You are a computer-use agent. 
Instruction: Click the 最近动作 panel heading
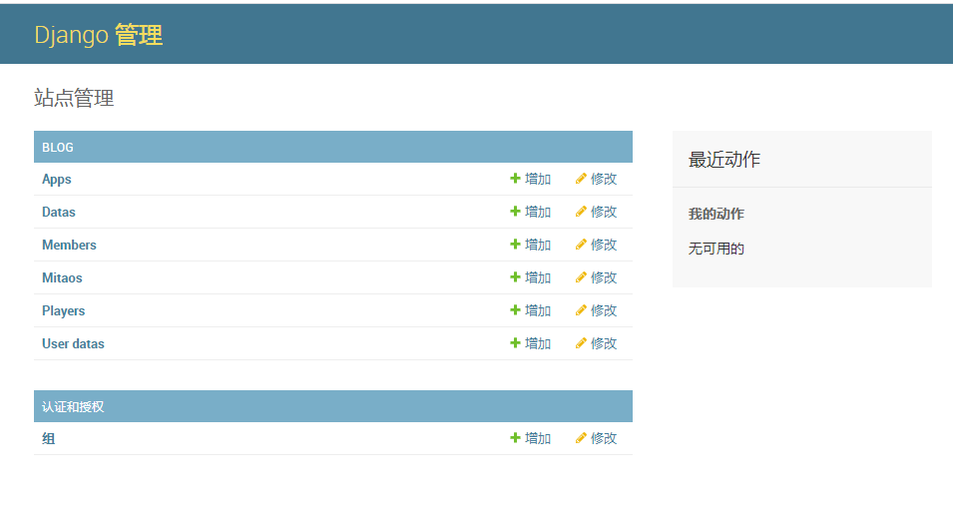723,160
